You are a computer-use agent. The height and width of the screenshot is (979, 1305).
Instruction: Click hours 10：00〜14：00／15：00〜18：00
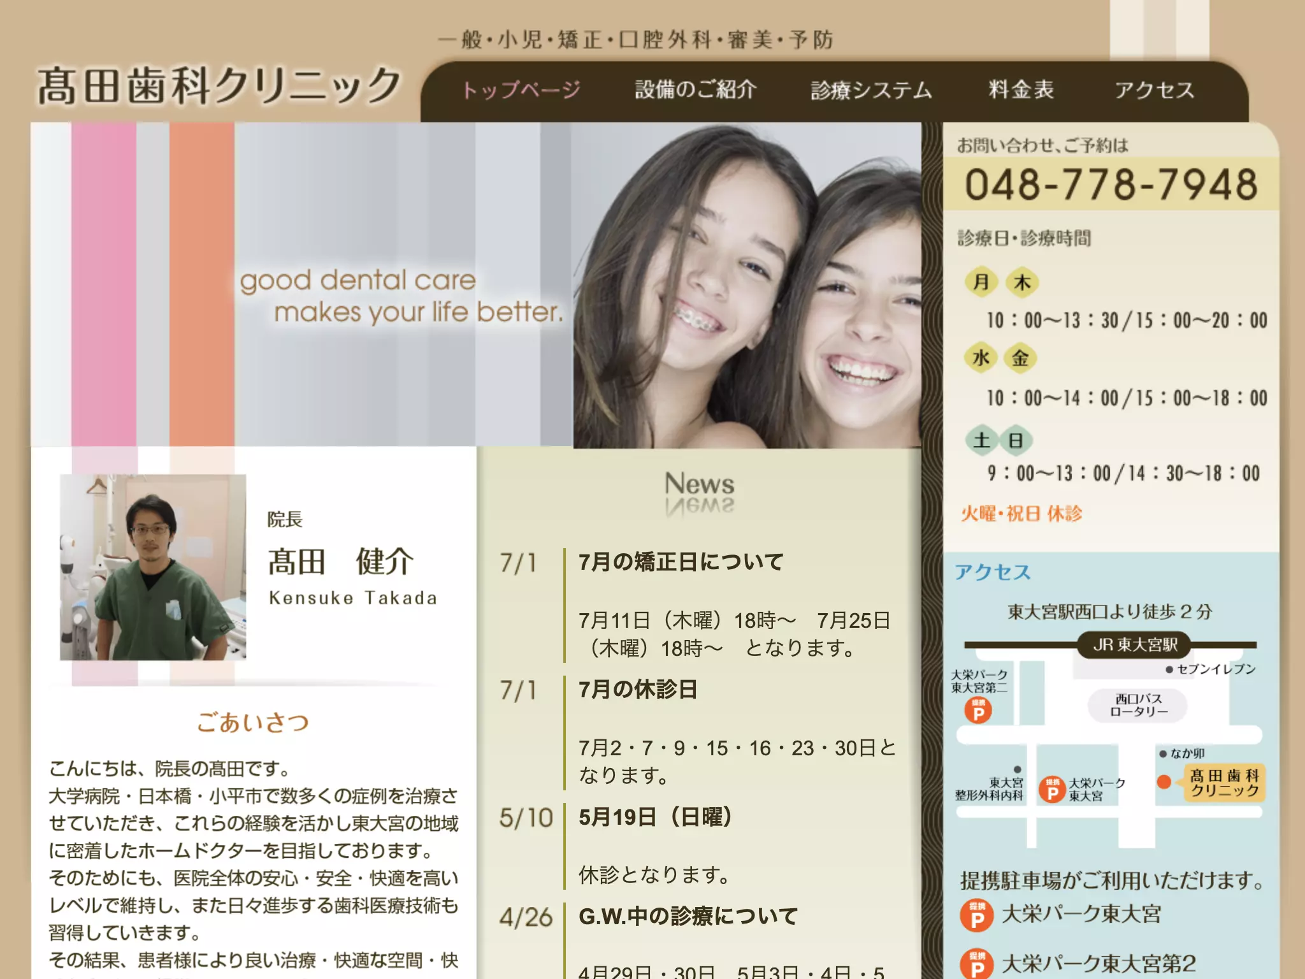pos(1127,398)
